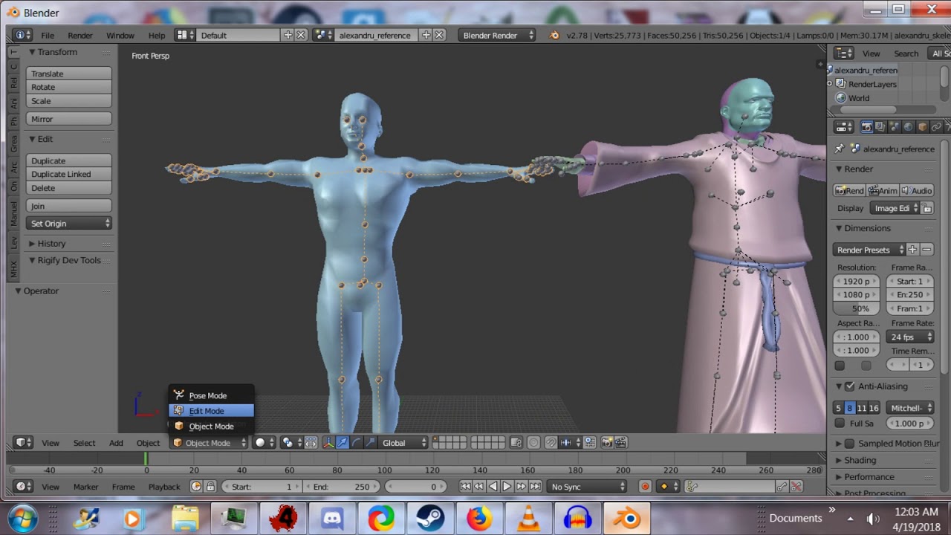Click the Duplicate Linked button

(x=69, y=174)
